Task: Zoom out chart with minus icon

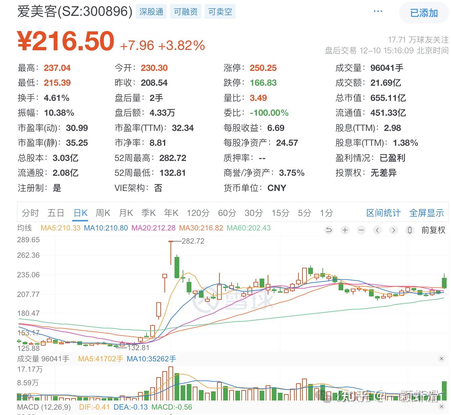Action: point(361,230)
